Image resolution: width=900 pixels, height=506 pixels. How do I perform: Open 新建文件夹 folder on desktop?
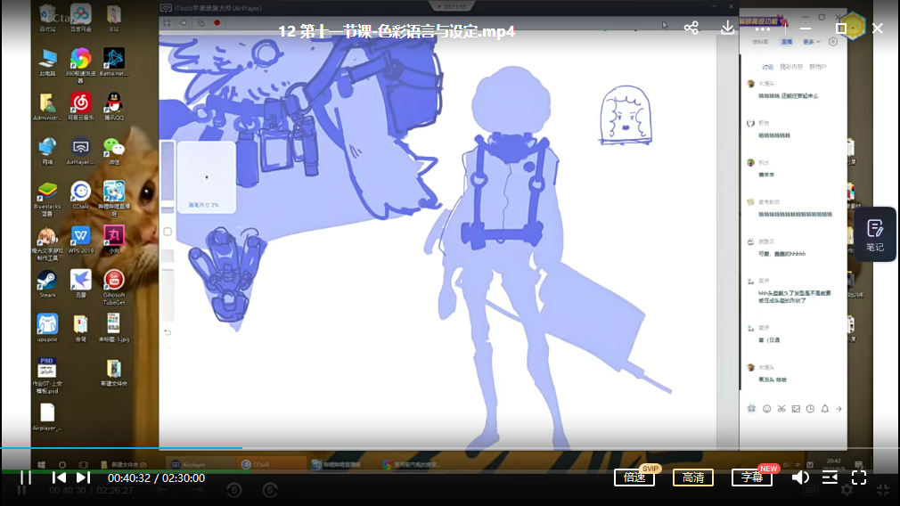coord(114,372)
